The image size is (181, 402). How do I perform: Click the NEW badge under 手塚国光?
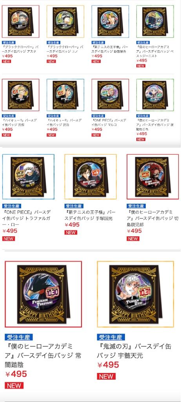pyautogui.click(x=71, y=232)
